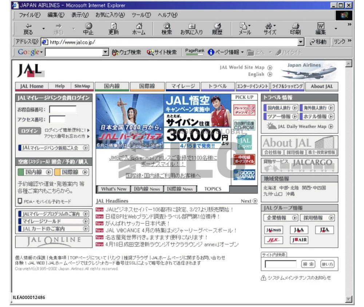Click the J-AIR airline logo
Viewport: 364px width, 307px height.
pos(299,240)
